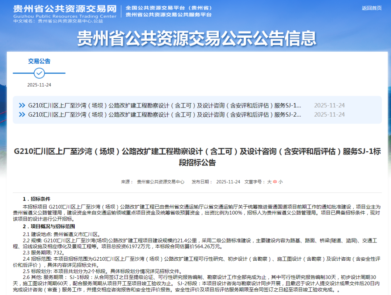Viewport: 391px width, 295px height.
Task: Open the SJ-1 announcement in the list
Action: [x=165, y=106]
